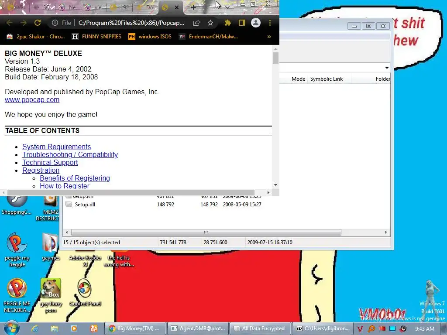Image resolution: width=447 pixels, height=335 pixels.
Task: Click the page horizontal scrollbar
Action: point(131,192)
